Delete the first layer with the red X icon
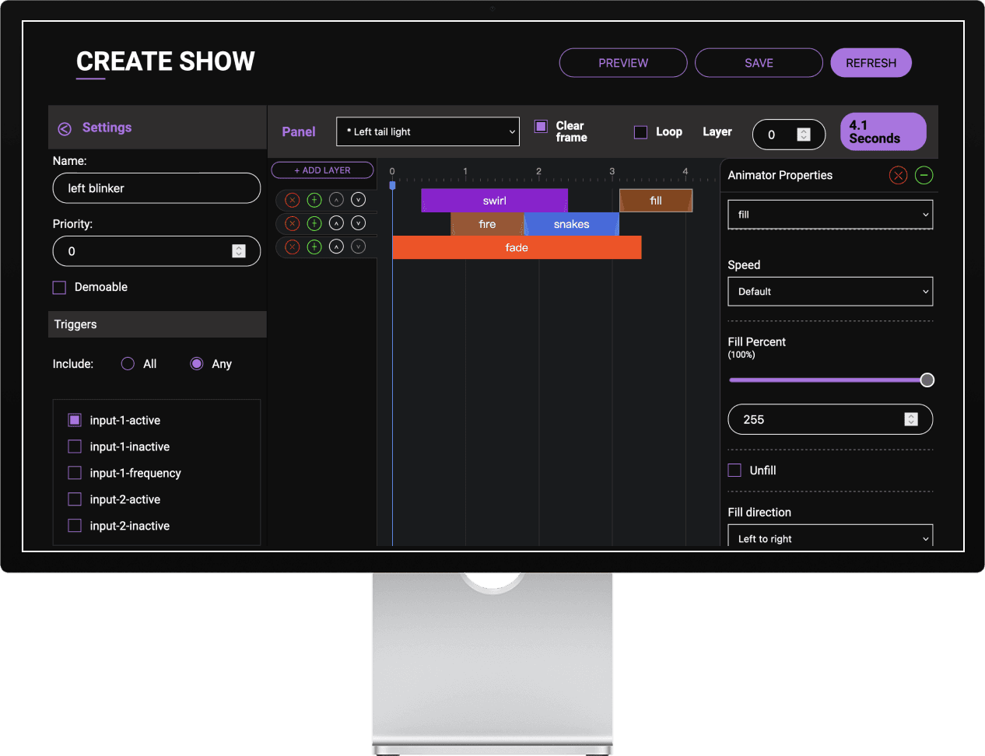 coord(292,199)
